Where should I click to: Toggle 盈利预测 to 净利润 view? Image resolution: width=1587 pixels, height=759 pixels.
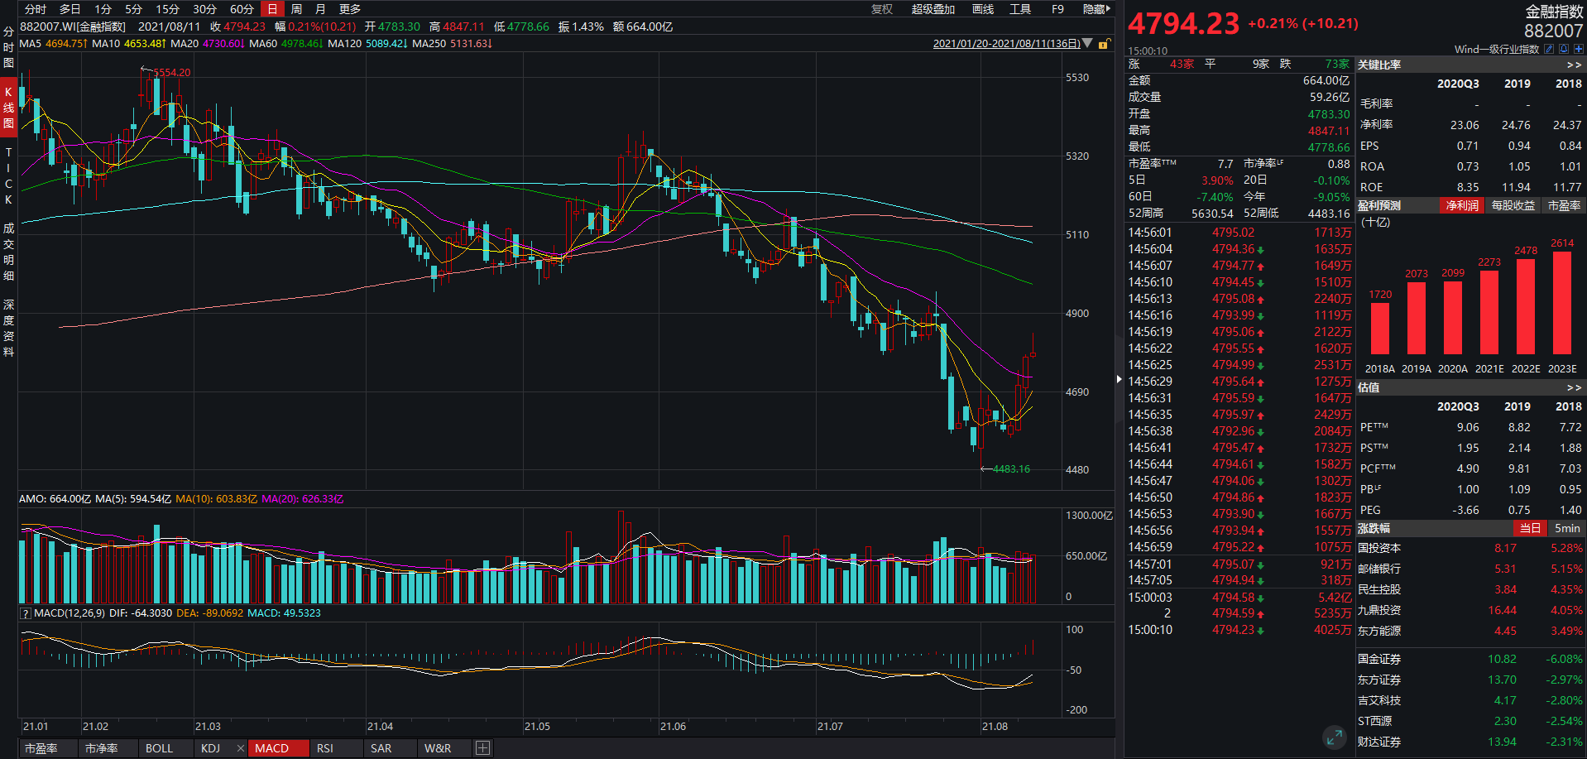(x=1462, y=205)
